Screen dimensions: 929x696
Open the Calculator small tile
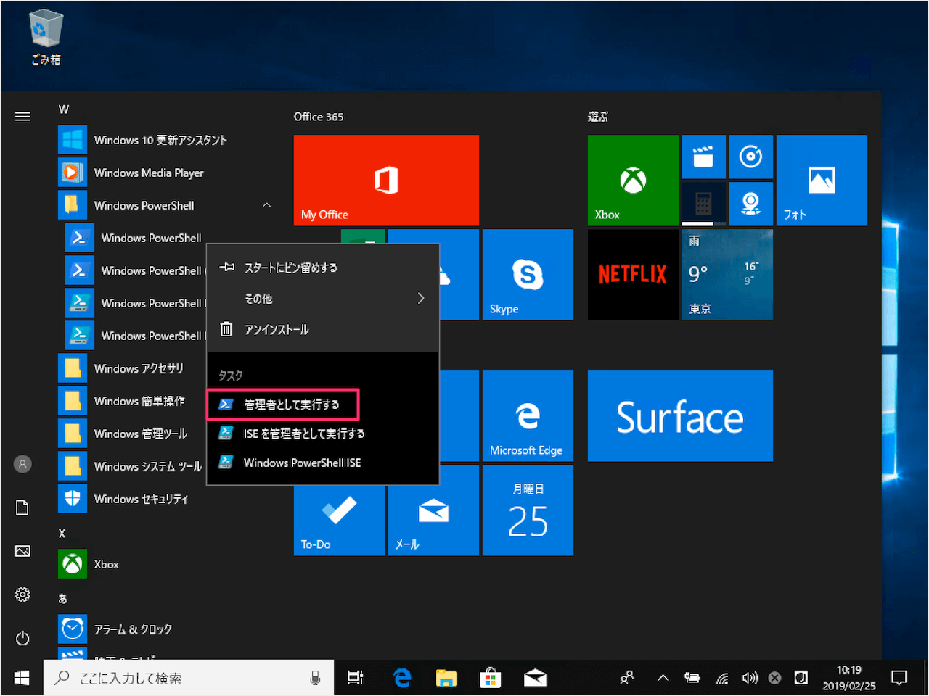(703, 204)
